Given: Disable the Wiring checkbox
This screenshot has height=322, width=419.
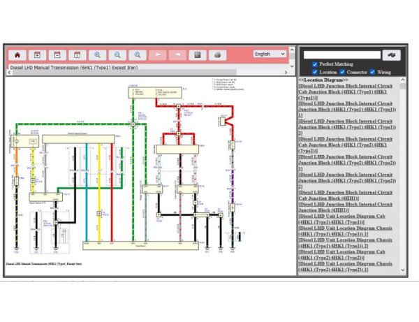Looking at the screenshot, I should (x=372, y=72).
